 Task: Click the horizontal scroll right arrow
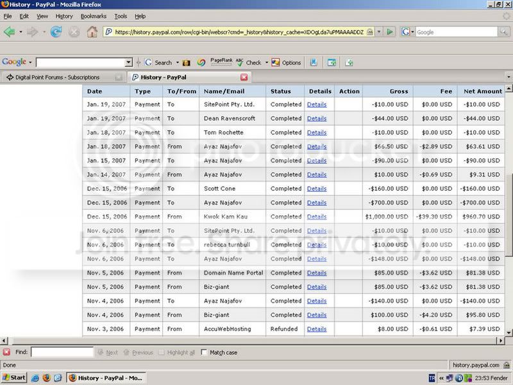click(501, 341)
